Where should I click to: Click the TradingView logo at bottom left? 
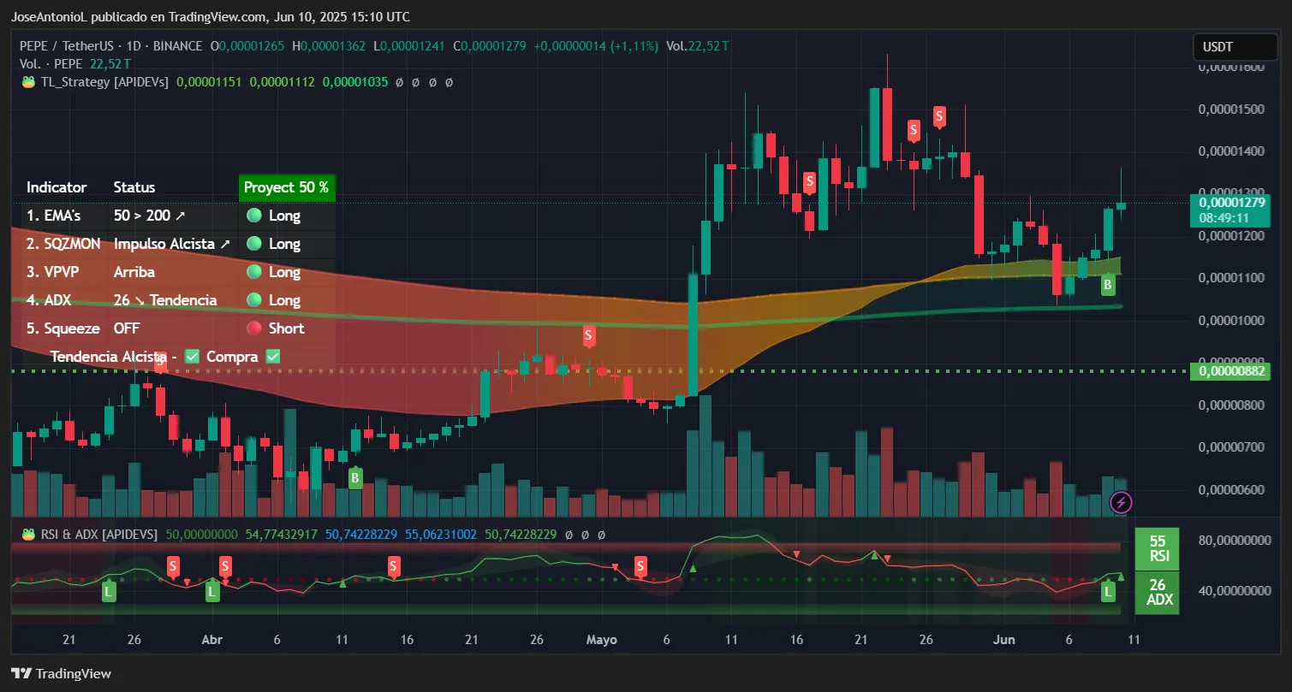pos(61,673)
